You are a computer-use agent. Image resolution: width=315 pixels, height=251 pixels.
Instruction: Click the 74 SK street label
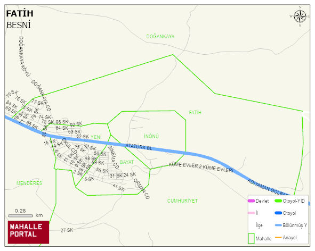45,116
